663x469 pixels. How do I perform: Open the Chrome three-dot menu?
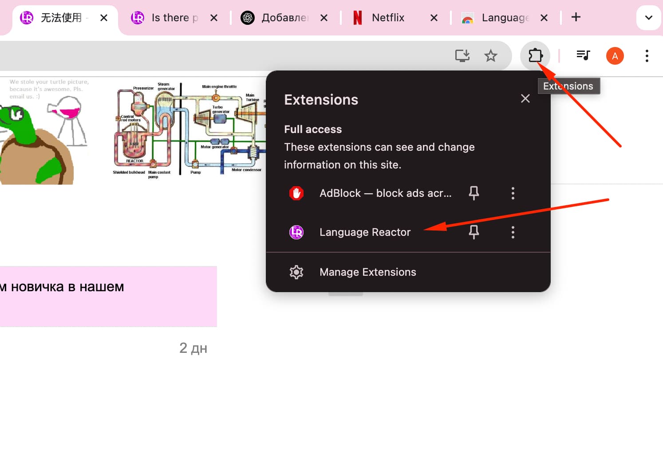pos(647,56)
